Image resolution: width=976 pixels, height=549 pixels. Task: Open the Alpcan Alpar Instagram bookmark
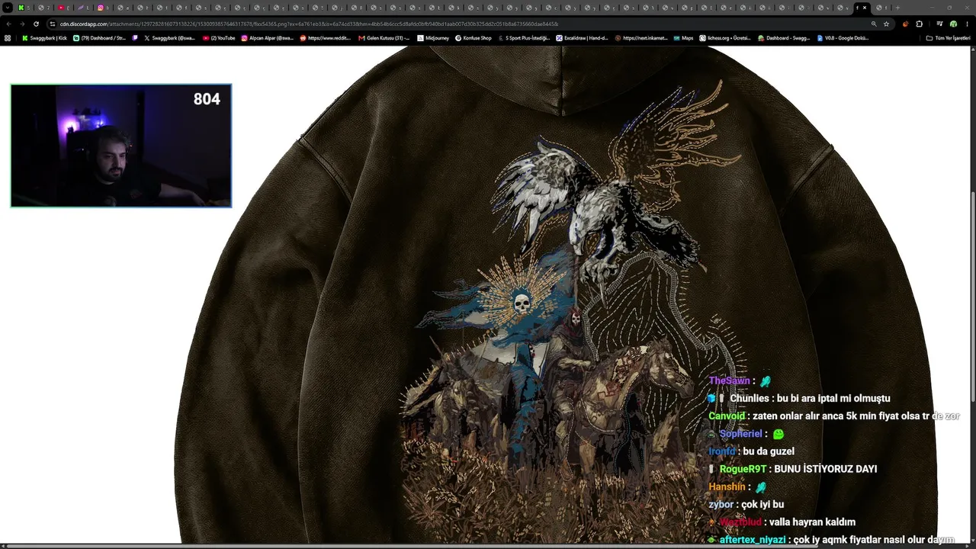pos(268,37)
